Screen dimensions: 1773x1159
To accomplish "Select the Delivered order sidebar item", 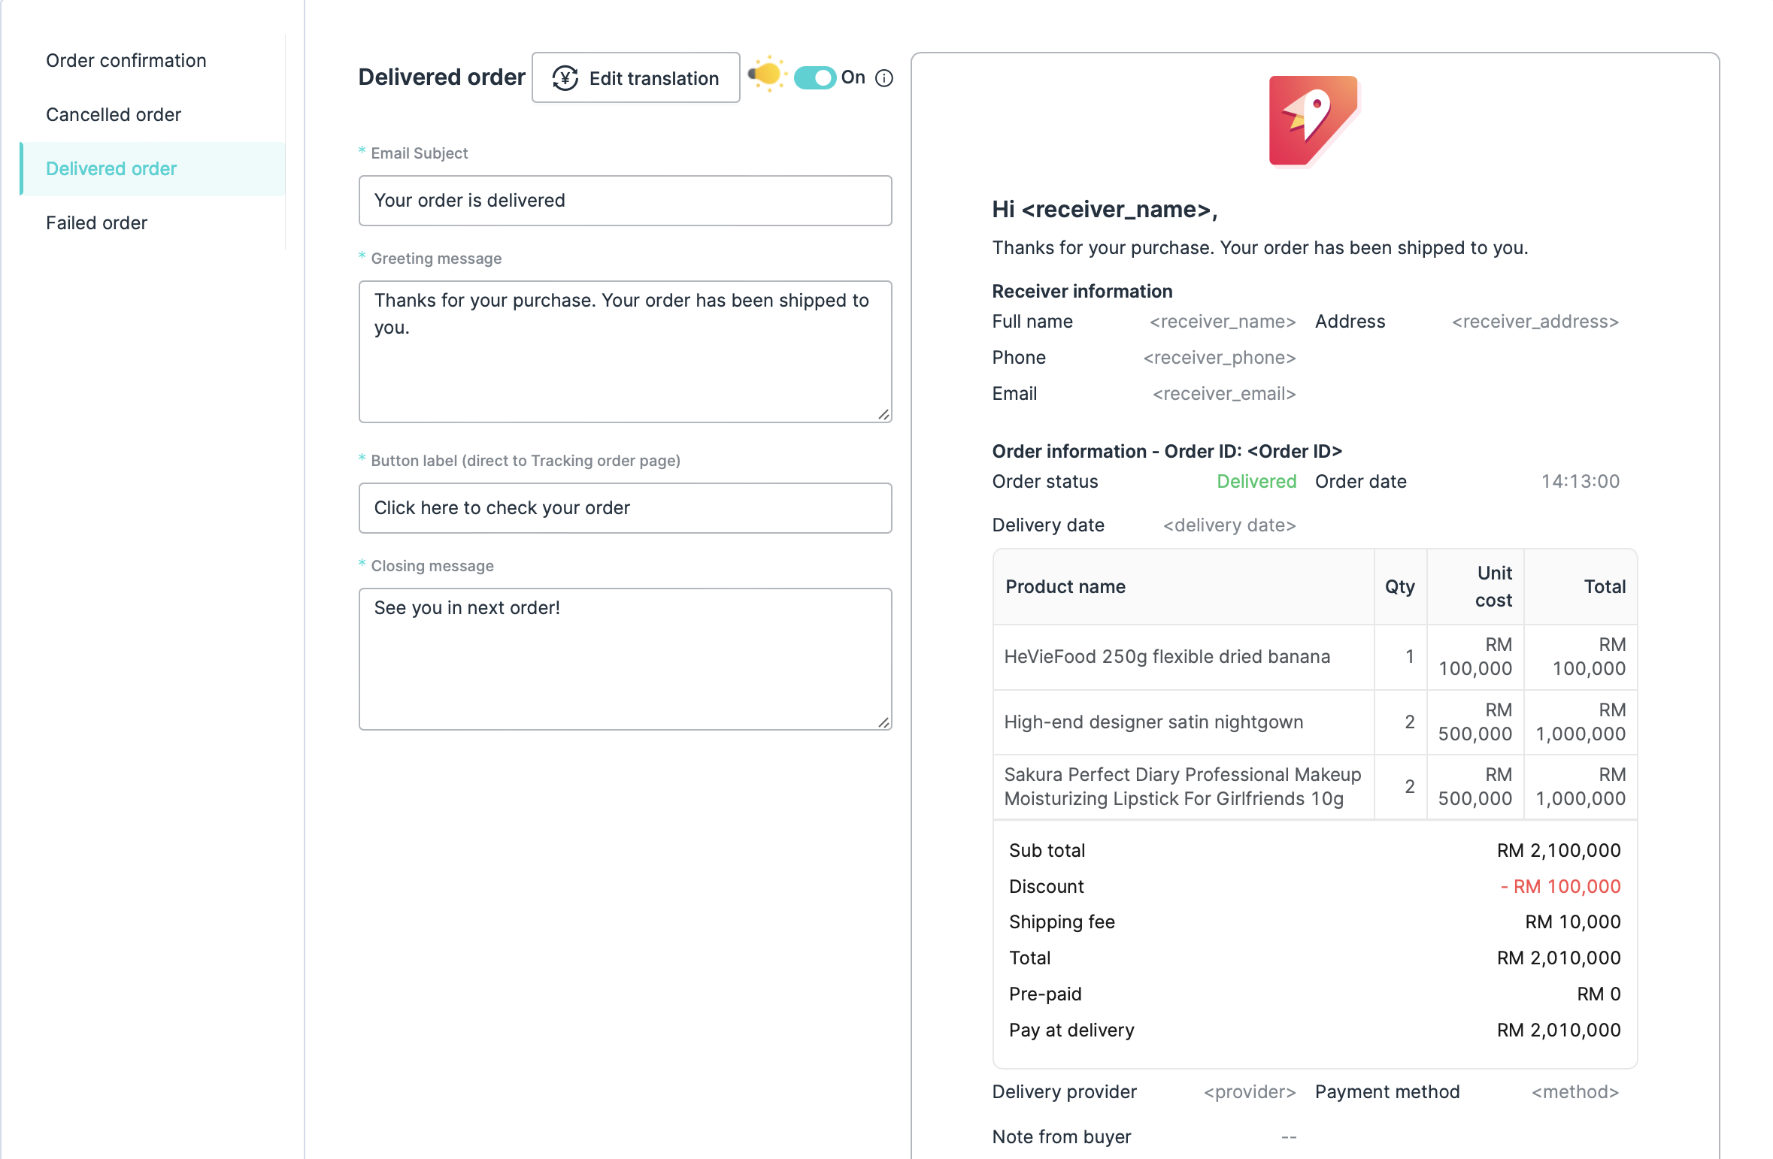I will [111, 168].
